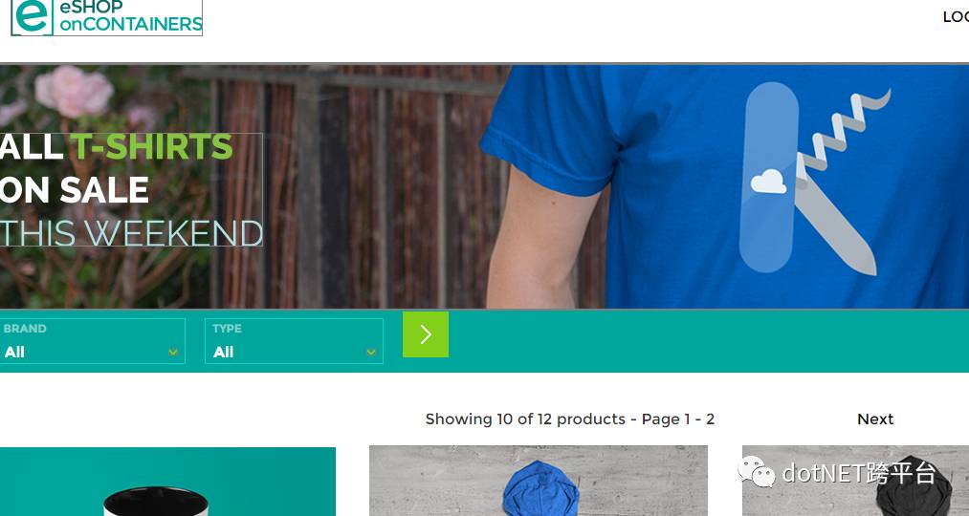Screen dimensions: 969x516
Task: Go to Next page of products
Action: pos(875,419)
